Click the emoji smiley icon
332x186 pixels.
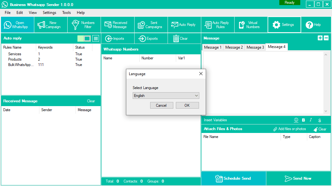click(x=296, y=120)
